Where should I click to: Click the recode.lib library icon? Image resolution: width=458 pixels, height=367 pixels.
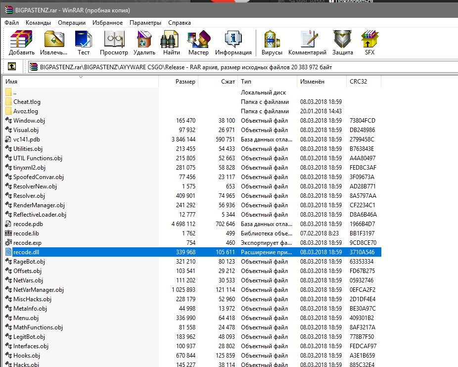click(x=8, y=233)
